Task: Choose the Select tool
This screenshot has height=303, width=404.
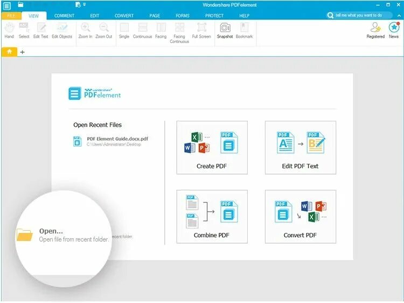Action: click(x=24, y=30)
